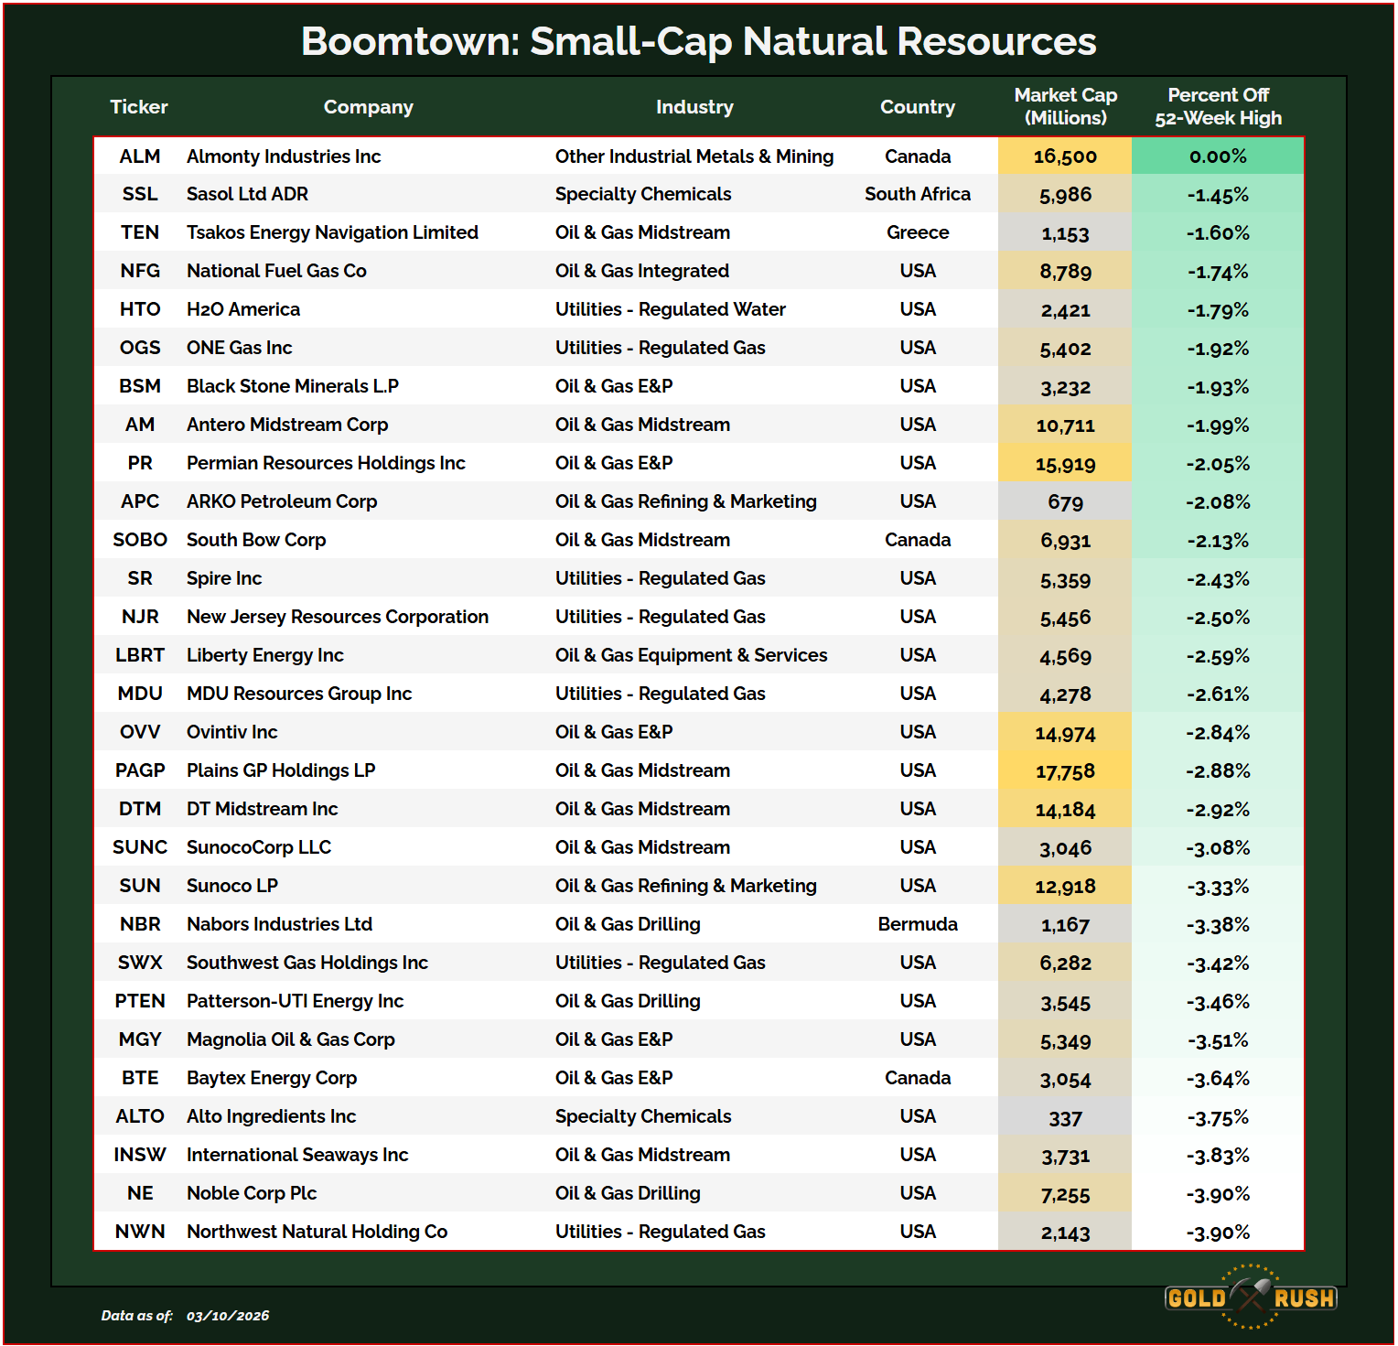The width and height of the screenshot is (1398, 1346).
Task: Click the 16,500 market cap cell
Action: tap(1065, 156)
